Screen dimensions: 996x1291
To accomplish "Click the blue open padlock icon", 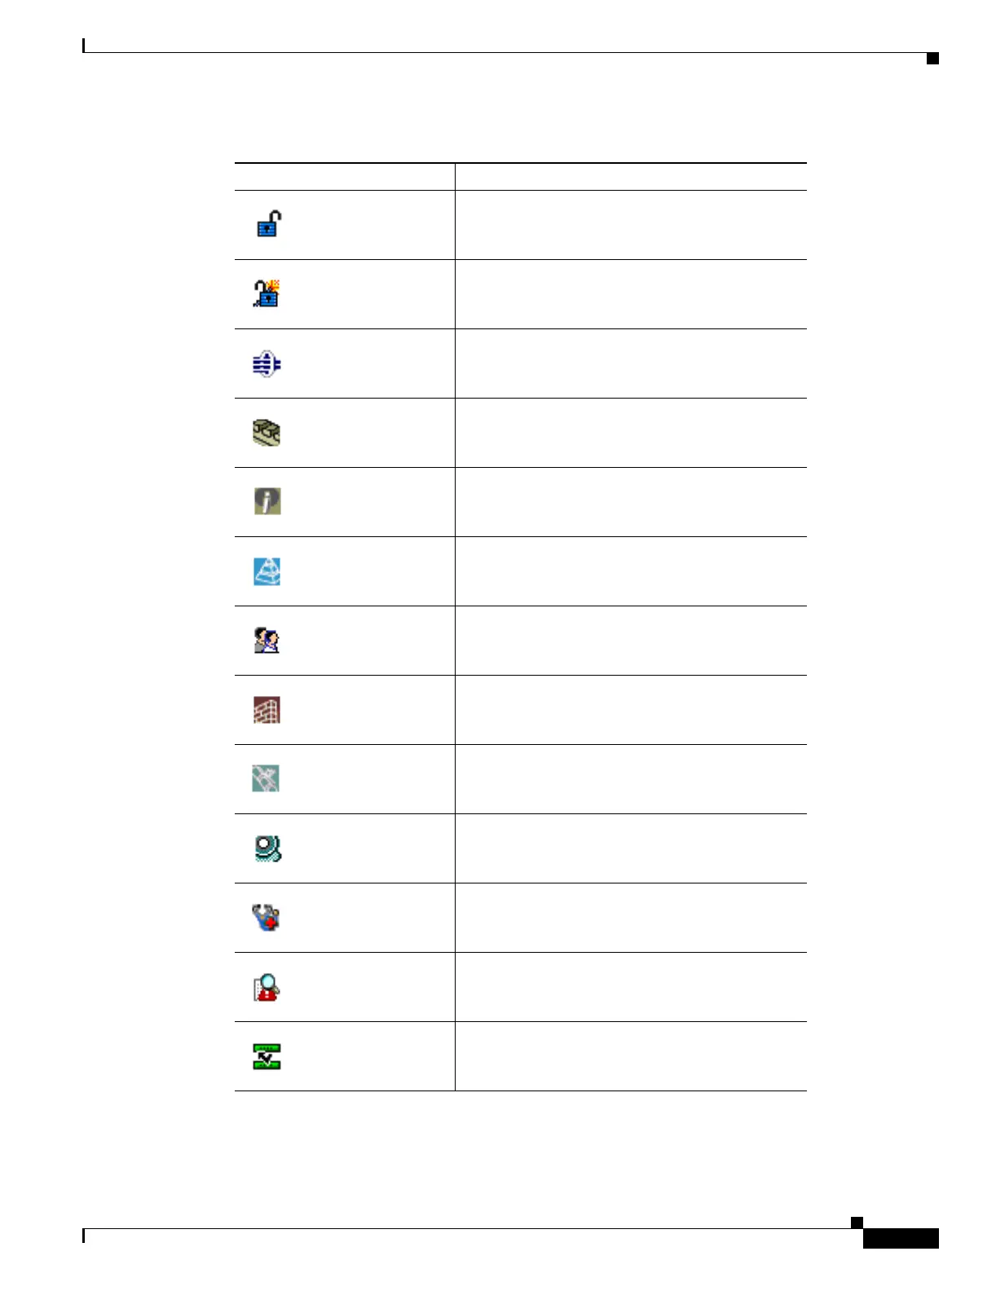I will (269, 223).
